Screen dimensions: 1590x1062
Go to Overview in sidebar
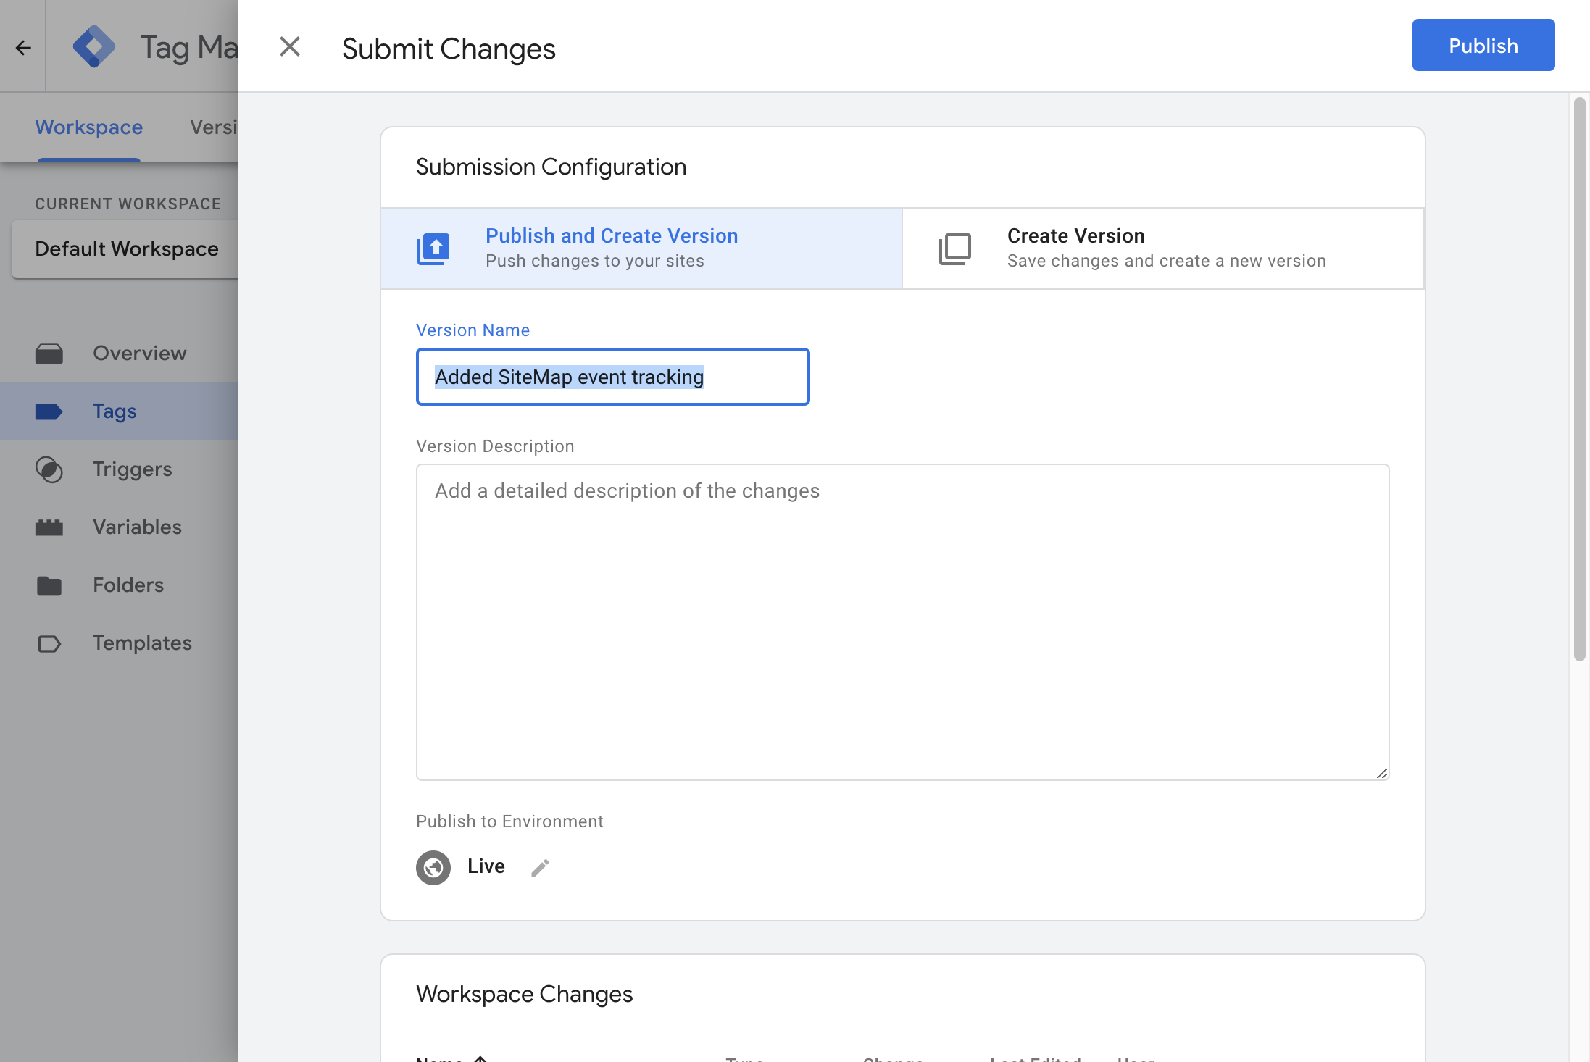coord(119,354)
